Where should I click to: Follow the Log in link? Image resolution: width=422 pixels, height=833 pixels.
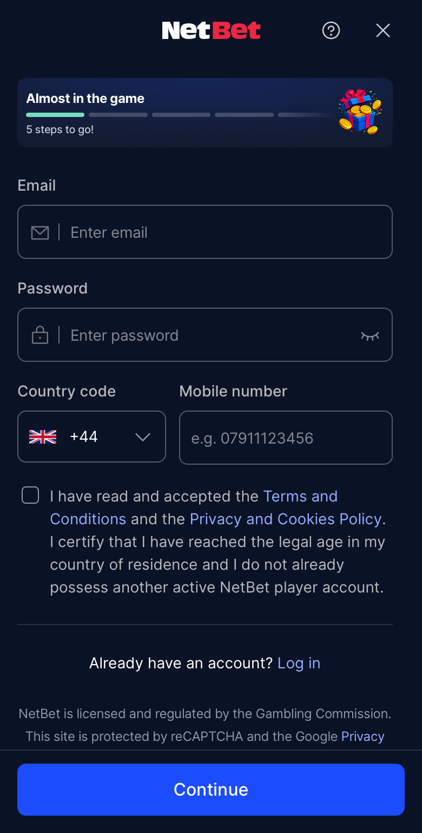click(299, 663)
